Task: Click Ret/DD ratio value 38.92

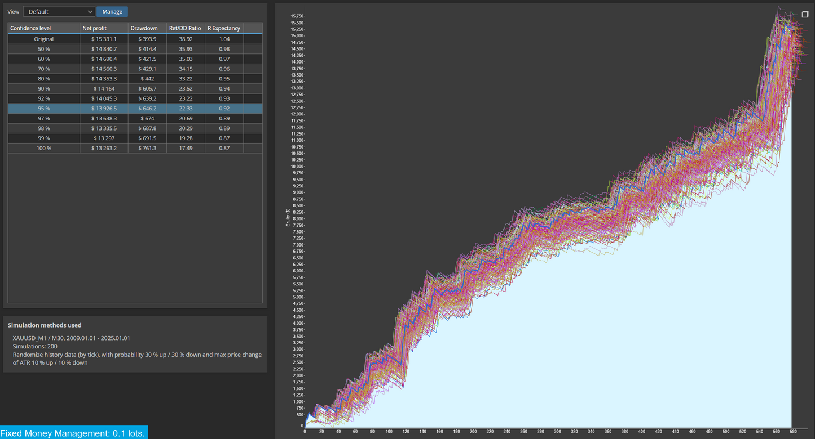Action: pyautogui.click(x=186, y=39)
